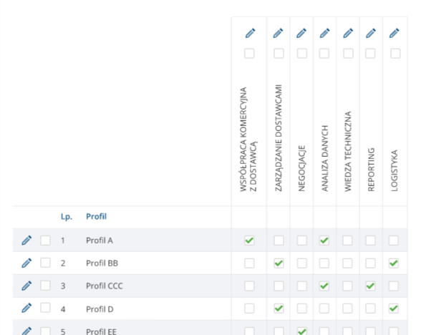
Task: Edit the Negocjacje column via pencil icon
Action: click(301, 33)
